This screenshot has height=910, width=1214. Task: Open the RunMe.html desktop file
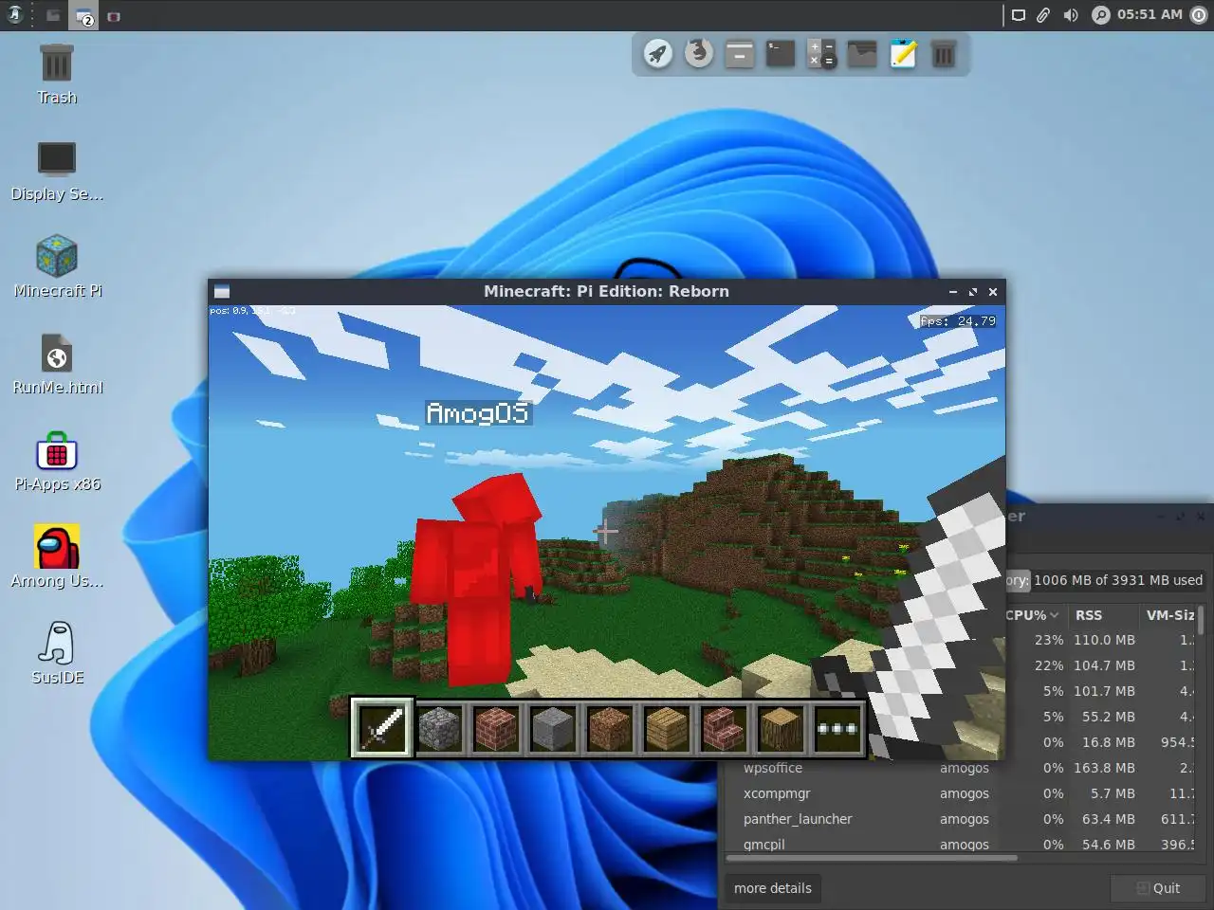point(57,365)
